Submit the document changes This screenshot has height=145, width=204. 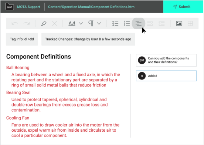(183, 7)
